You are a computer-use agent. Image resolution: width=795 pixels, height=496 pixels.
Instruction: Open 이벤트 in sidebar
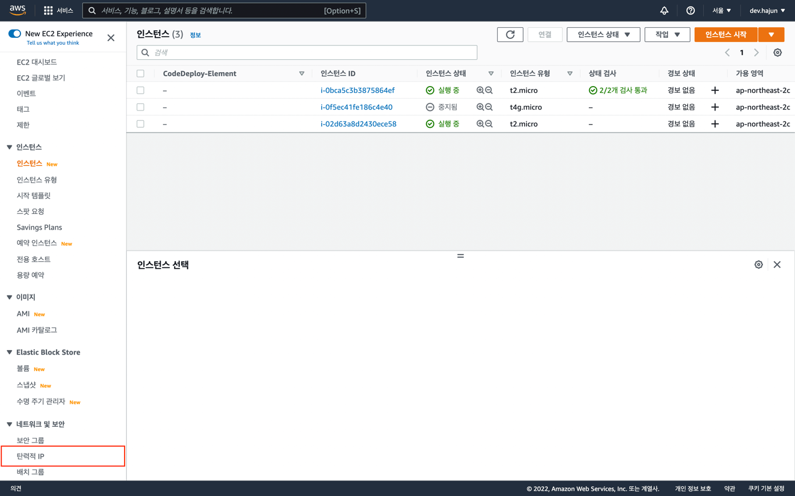click(x=26, y=93)
